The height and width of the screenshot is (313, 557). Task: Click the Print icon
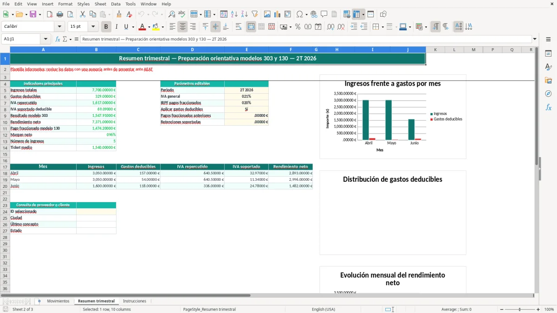(x=60, y=14)
